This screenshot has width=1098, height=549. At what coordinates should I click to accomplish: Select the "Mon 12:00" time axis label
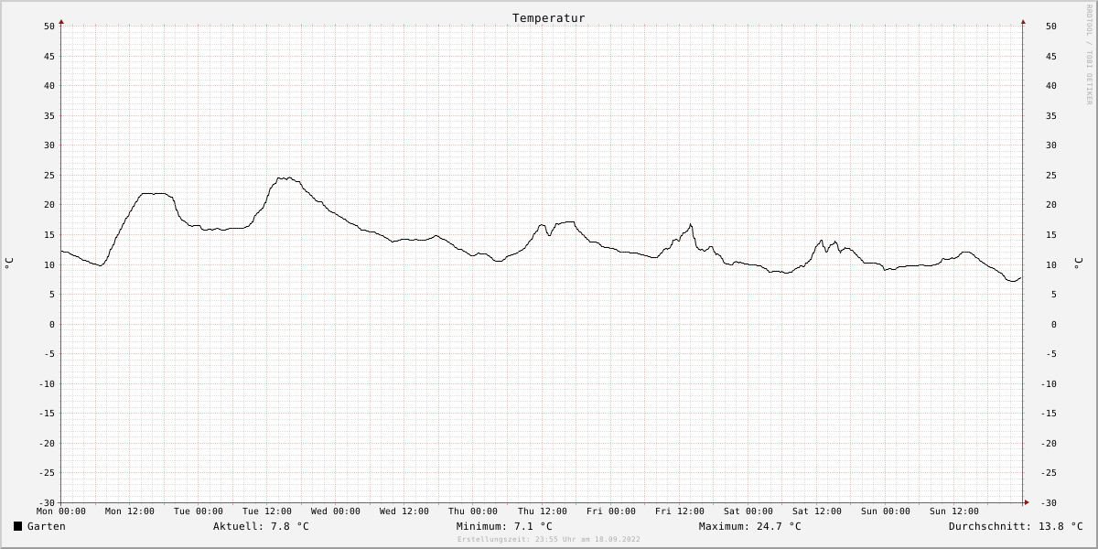(x=130, y=511)
